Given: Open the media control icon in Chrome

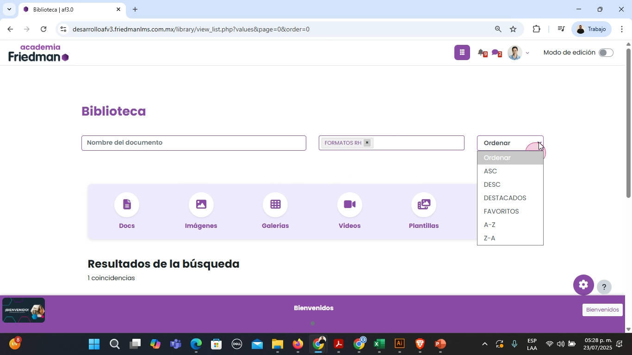Looking at the screenshot, I should click(x=561, y=29).
